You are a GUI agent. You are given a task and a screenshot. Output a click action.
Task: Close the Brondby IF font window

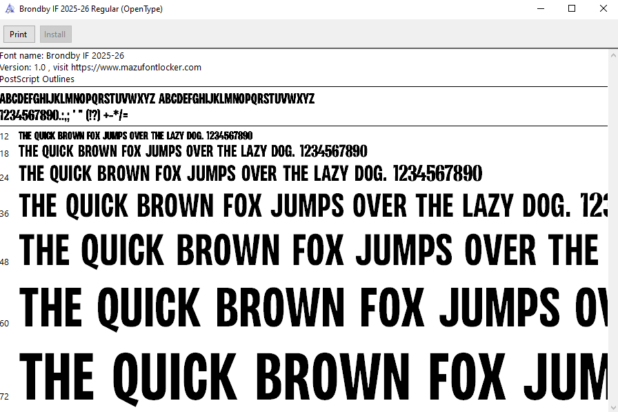pos(602,9)
